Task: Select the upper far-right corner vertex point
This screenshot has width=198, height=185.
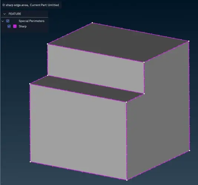Action: 189,41
